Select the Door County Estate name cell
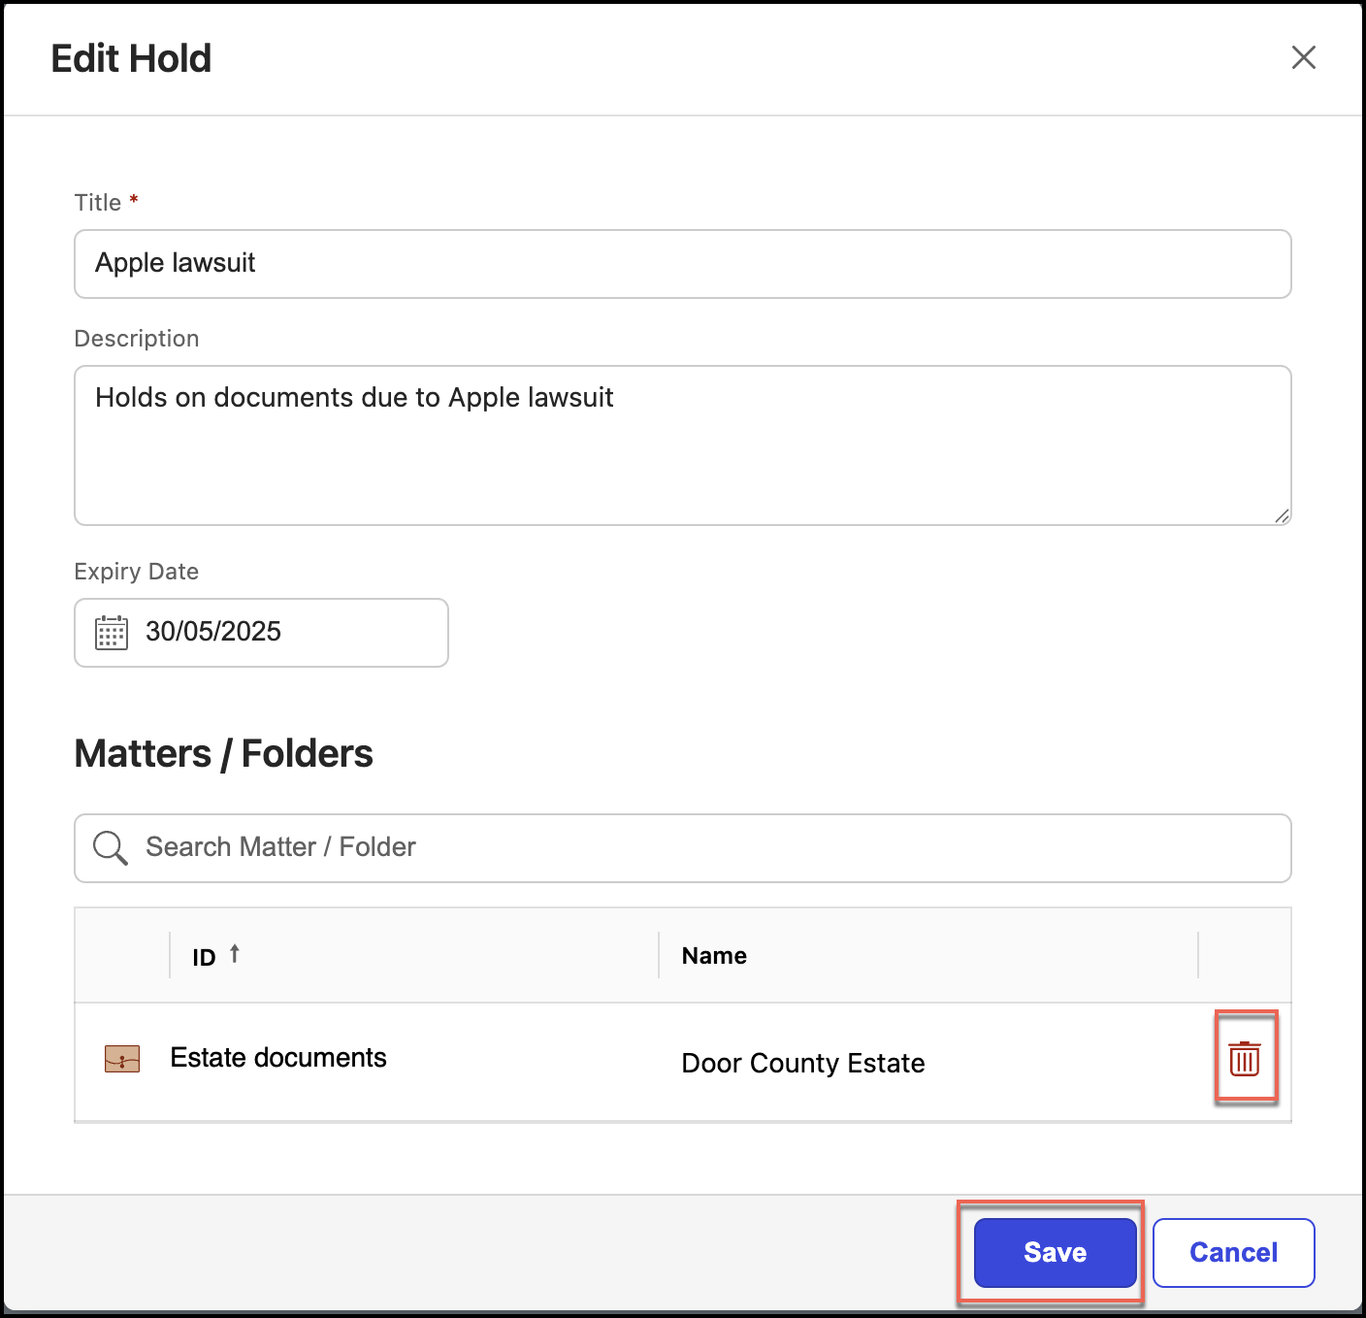 click(x=802, y=1064)
